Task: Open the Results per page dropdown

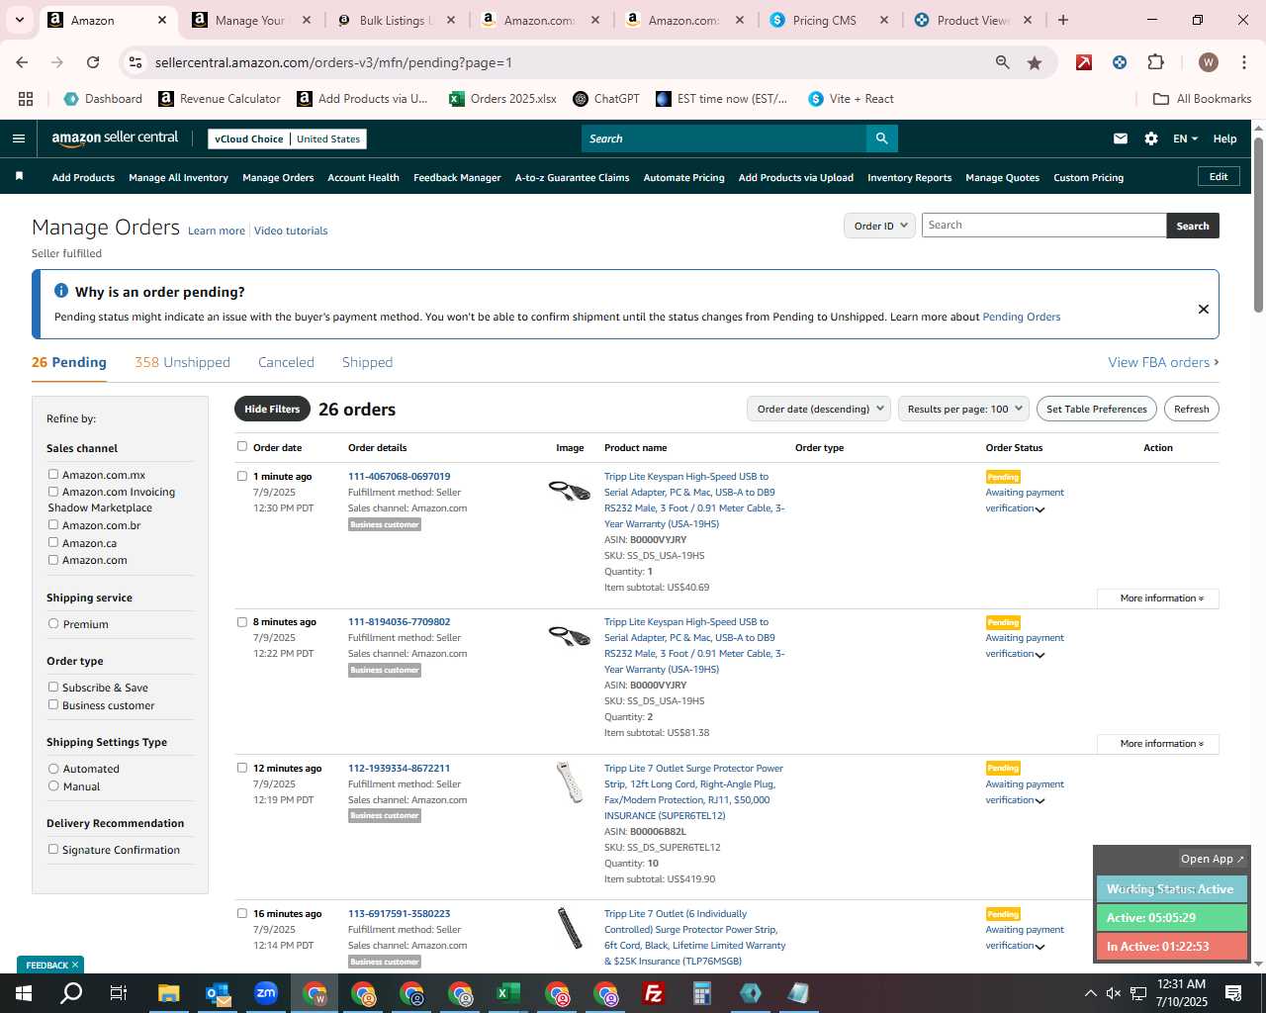Action: pos(964,409)
